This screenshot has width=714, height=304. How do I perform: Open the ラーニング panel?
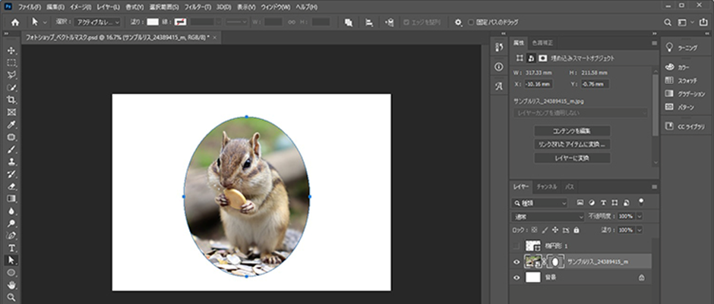point(681,47)
